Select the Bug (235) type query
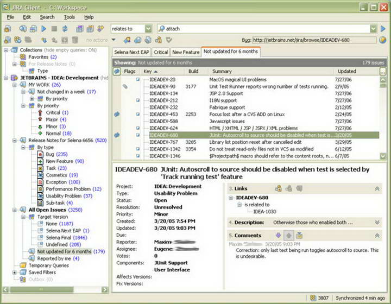This screenshot has height=304, width=391. pos(57,154)
